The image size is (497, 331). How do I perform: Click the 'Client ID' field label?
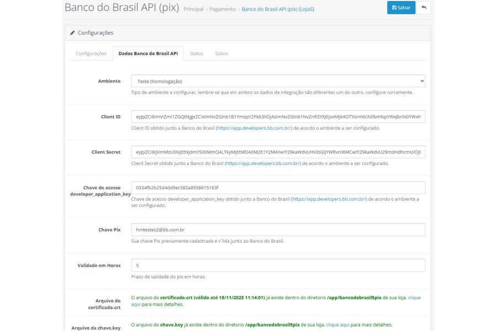click(110, 116)
